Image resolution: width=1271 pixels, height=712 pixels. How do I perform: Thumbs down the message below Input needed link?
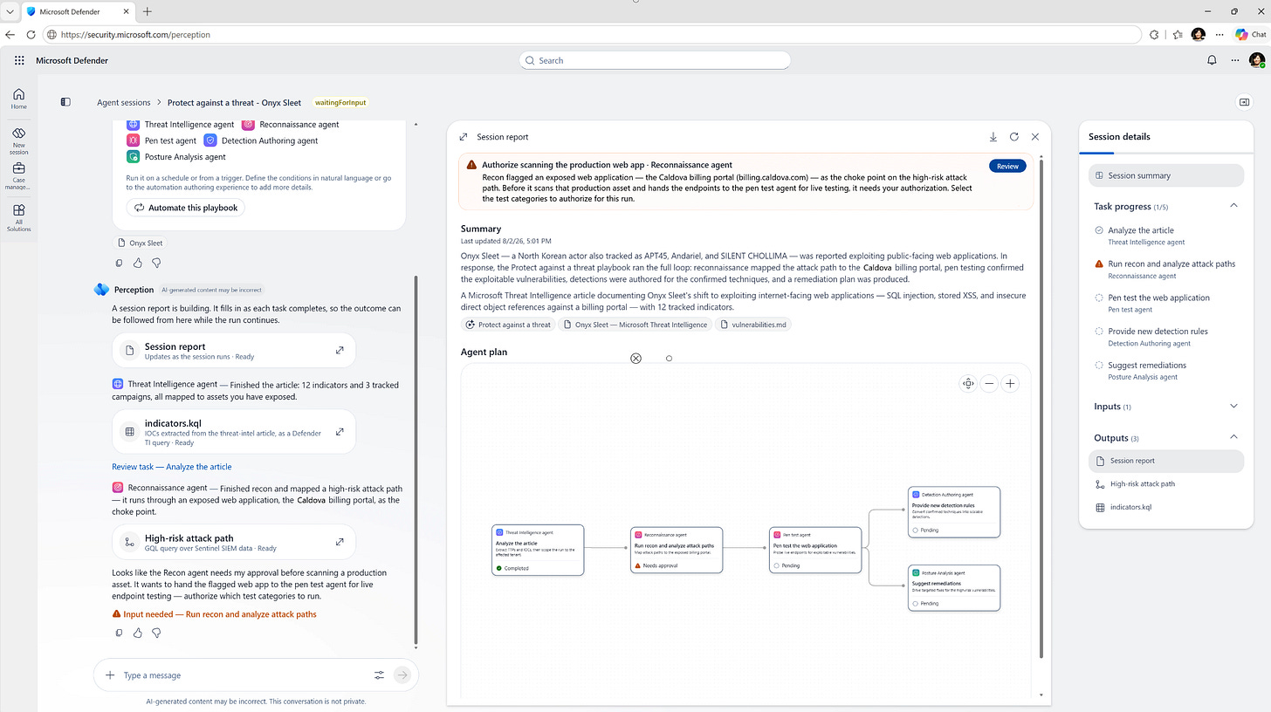156,633
